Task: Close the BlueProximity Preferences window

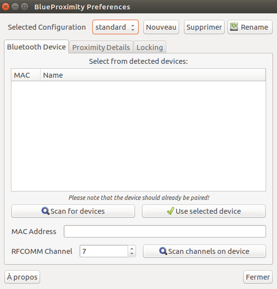Action: [6, 7]
